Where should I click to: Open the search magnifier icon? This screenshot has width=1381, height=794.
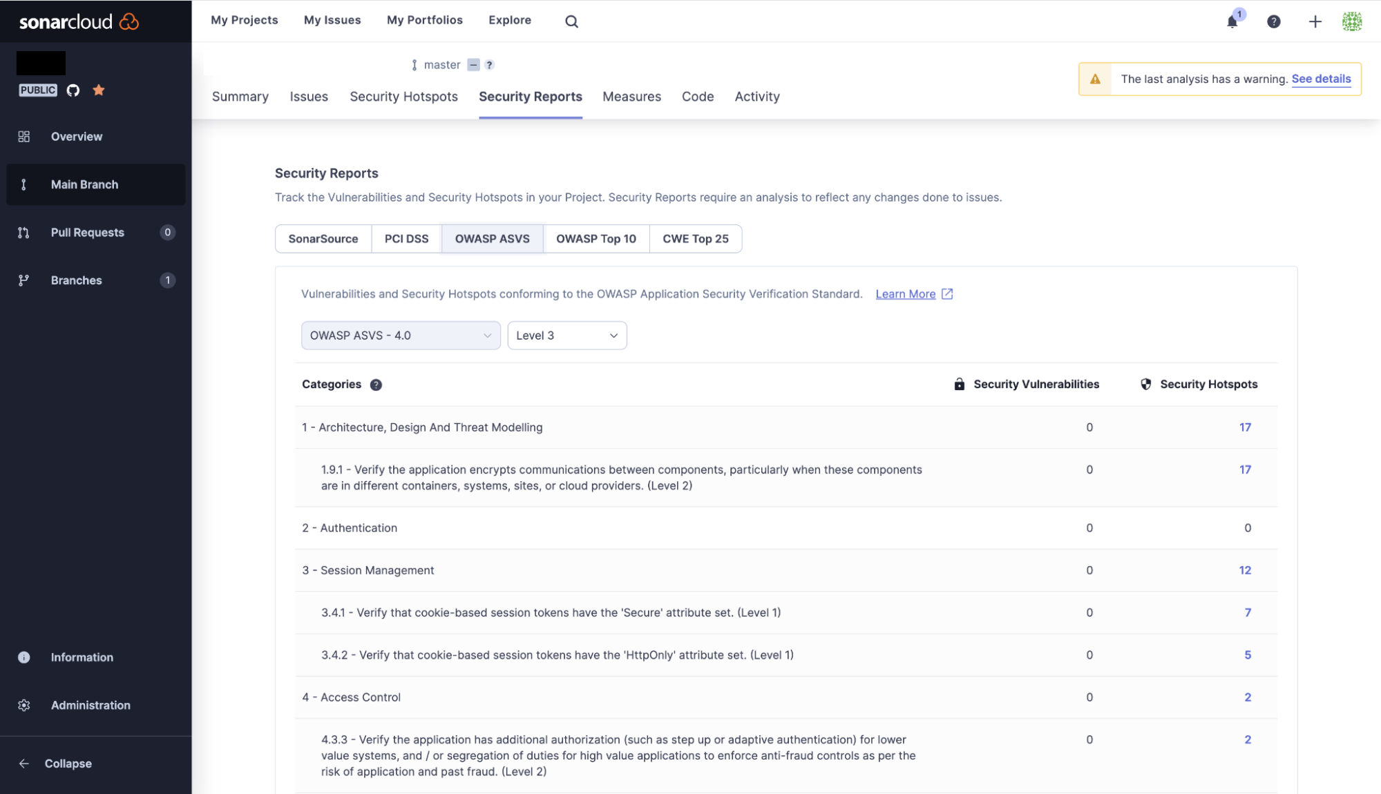(571, 21)
